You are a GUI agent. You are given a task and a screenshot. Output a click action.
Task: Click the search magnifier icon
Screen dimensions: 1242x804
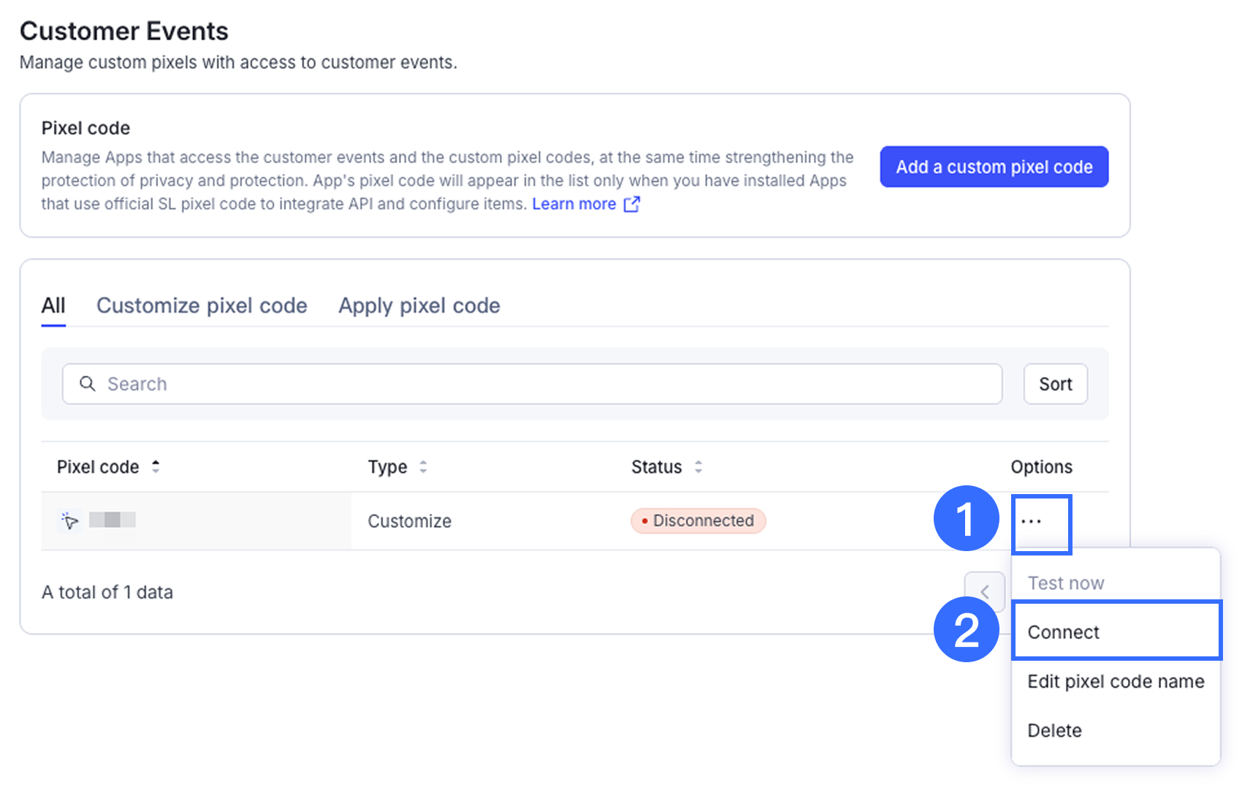[x=88, y=384]
